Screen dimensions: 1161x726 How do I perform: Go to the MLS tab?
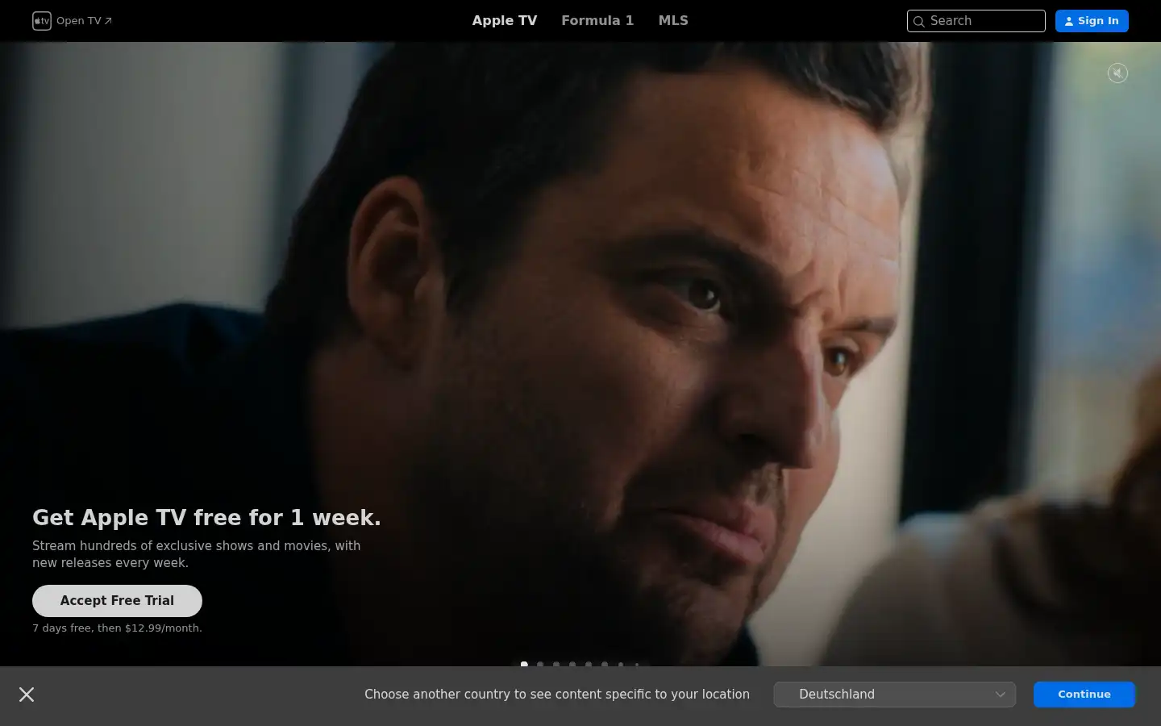[673, 21]
